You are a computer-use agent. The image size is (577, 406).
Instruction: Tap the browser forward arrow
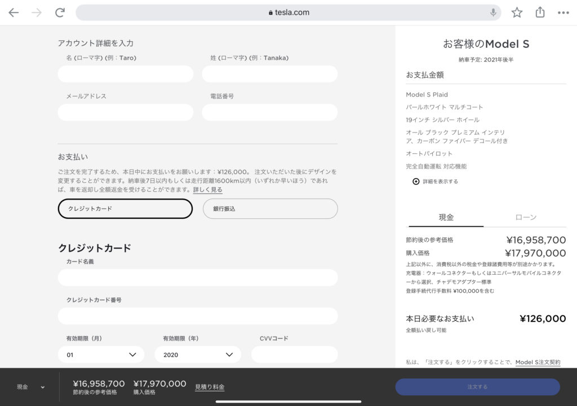click(x=37, y=12)
